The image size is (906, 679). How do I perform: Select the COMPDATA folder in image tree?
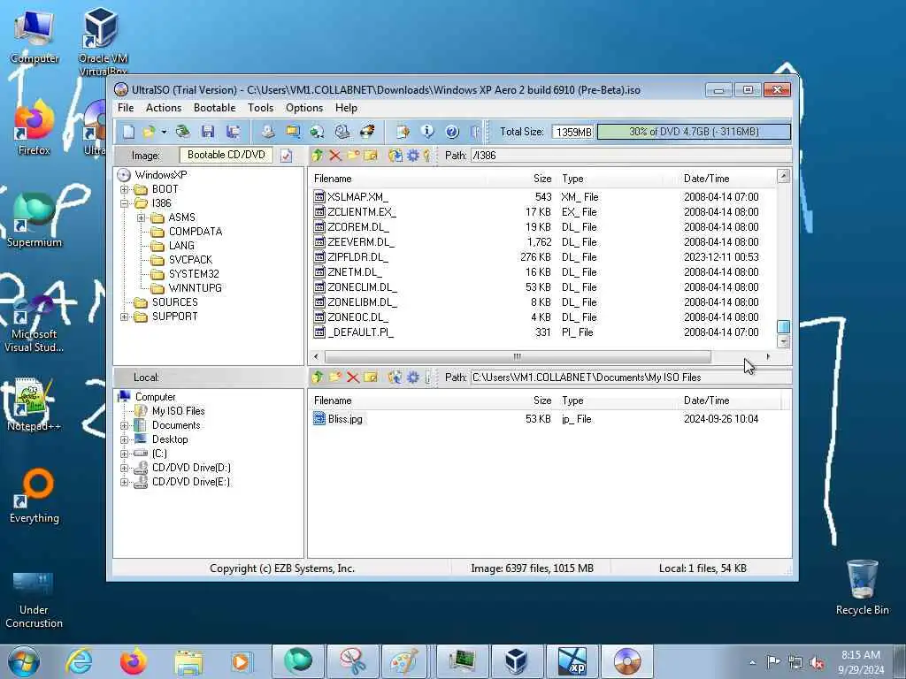[196, 232]
